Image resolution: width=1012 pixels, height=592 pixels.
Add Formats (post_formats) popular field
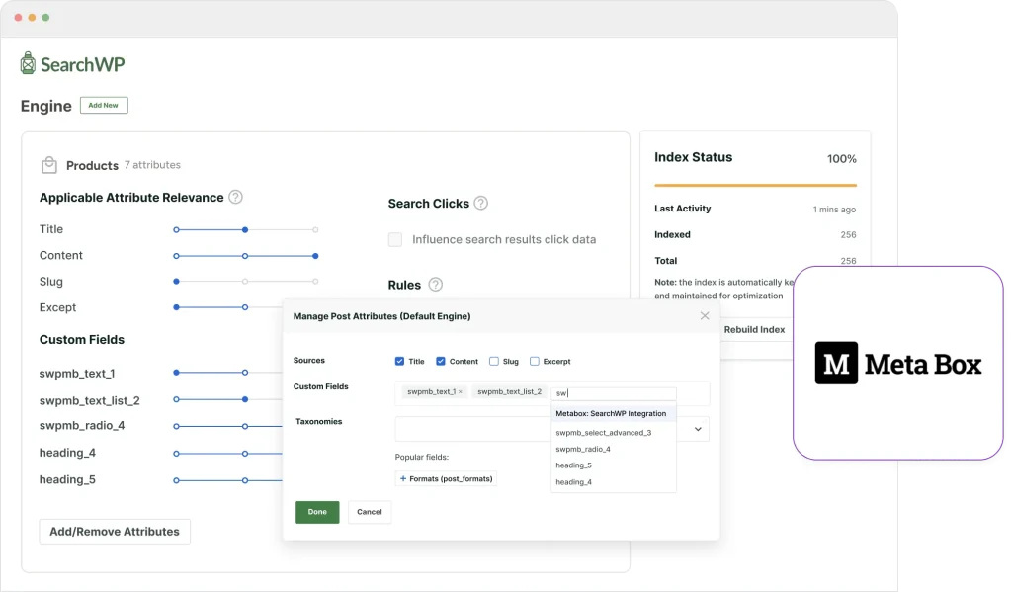click(x=446, y=479)
